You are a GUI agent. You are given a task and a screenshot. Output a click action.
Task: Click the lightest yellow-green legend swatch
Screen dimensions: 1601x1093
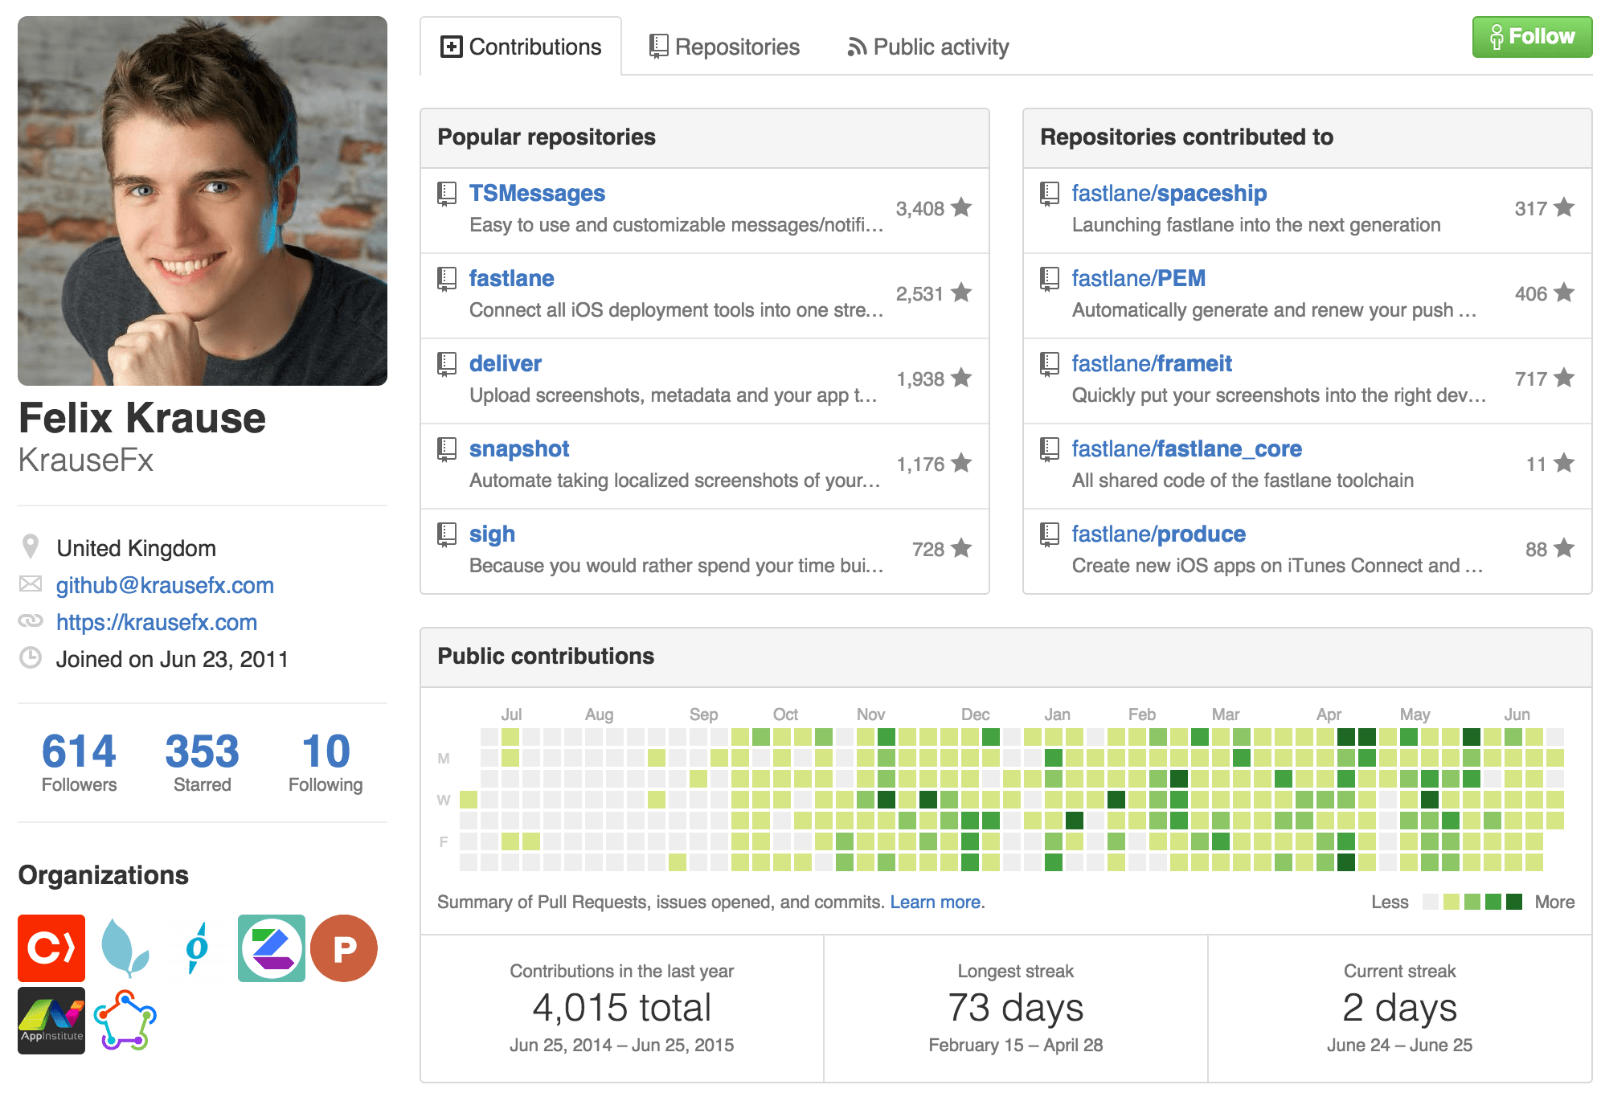(x=1452, y=902)
